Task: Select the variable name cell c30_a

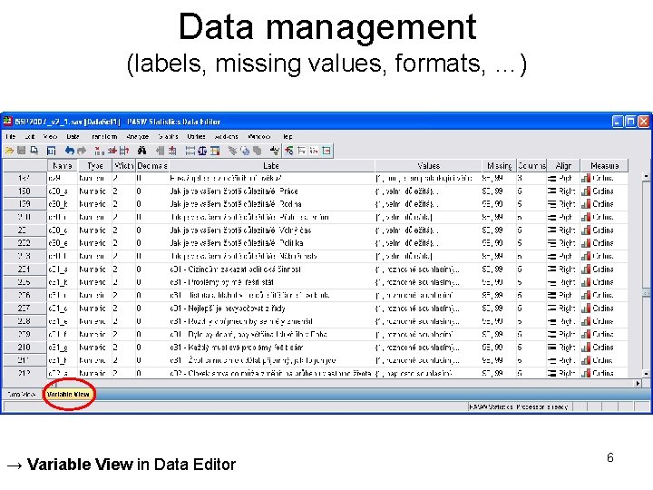Action: tap(62, 191)
